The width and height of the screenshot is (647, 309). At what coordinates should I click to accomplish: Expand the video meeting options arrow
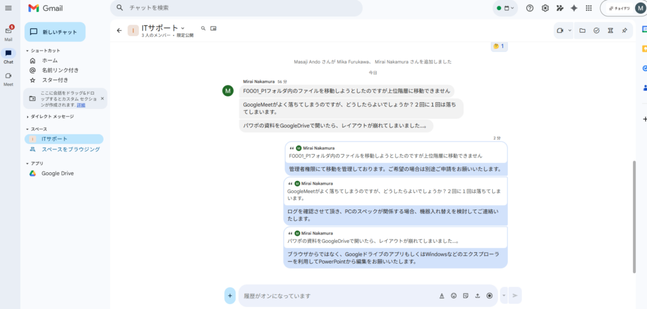click(x=570, y=30)
